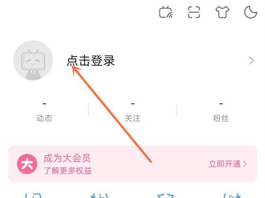Toggle night mode with the moon icon
265x198 pixels.
(x=250, y=12)
